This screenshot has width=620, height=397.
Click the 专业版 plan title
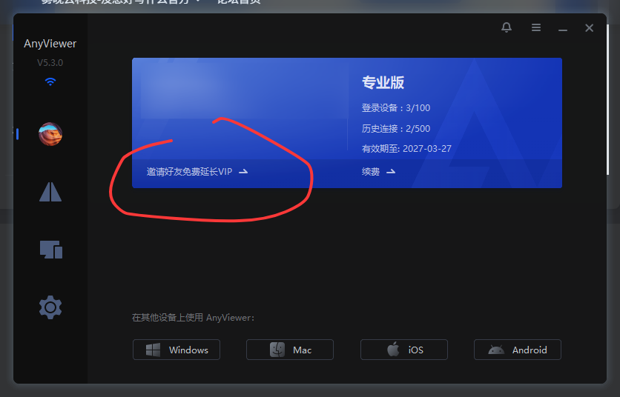point(383,82)
